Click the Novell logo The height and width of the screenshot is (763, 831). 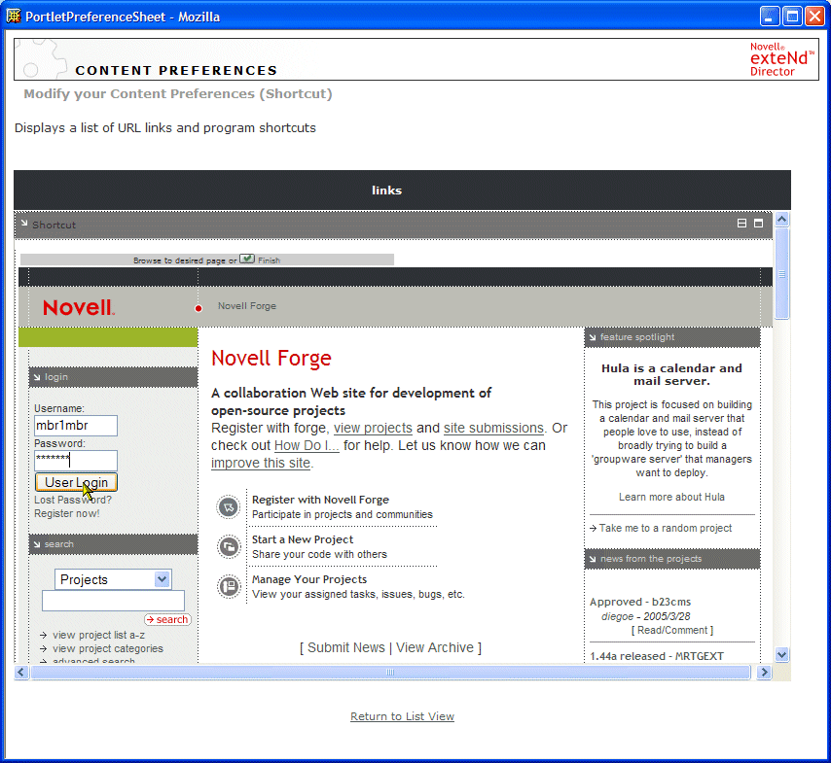pyautogui.click(x=79, y=307)
